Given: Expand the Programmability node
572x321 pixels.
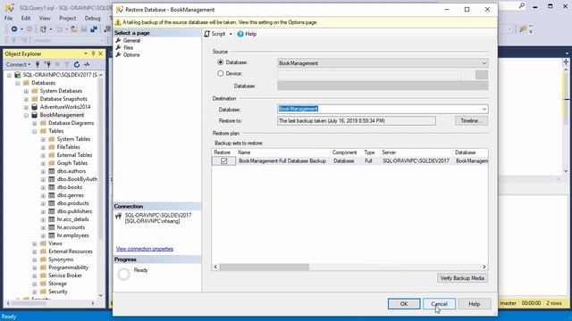Looking at the screenshot, I should click(34, 267).
